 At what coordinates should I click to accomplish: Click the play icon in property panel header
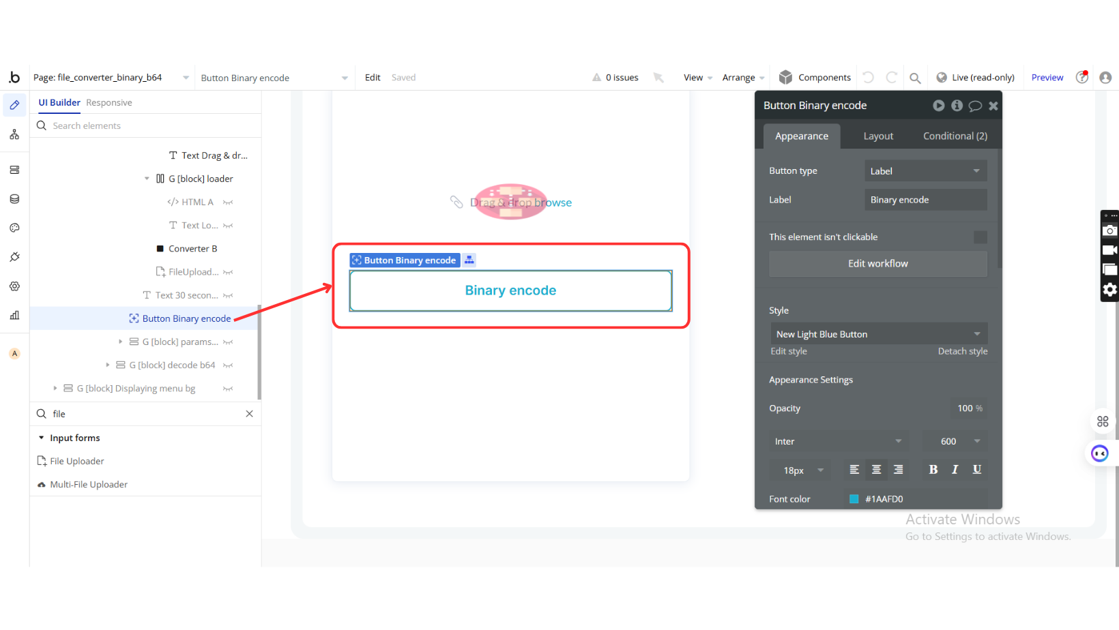(939, 106)
